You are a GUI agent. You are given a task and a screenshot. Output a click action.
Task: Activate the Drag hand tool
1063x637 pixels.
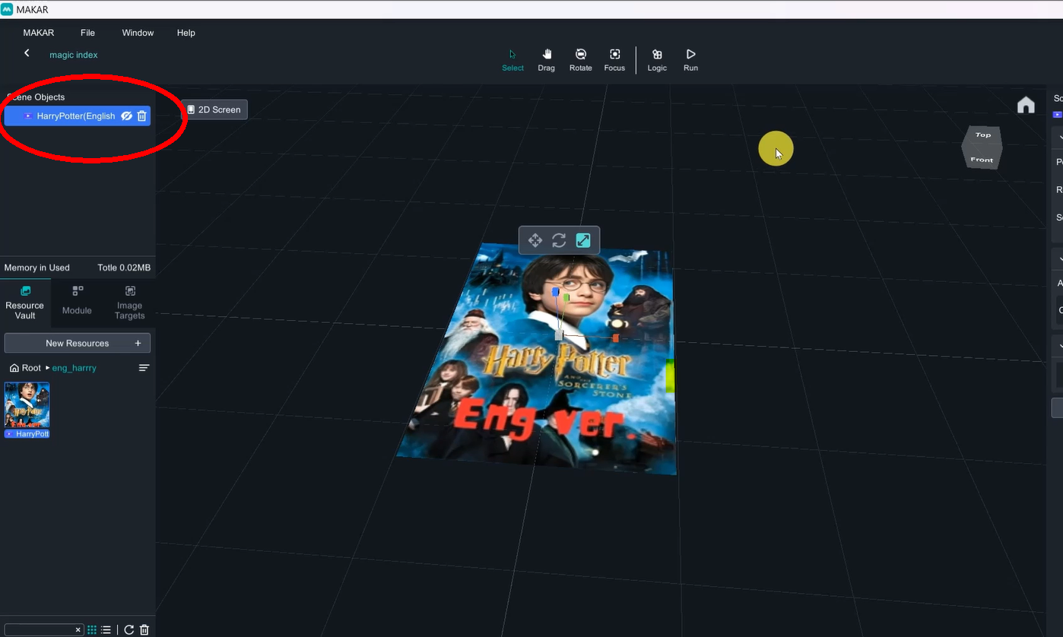[x=546, y=59]
